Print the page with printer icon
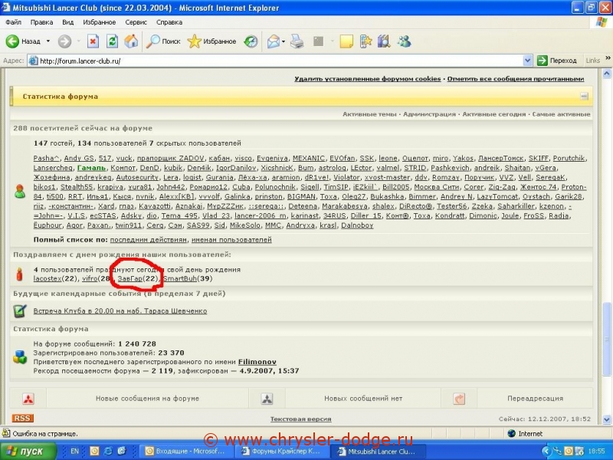The width and height of the screenshot is (613, 460). [297, 41]
